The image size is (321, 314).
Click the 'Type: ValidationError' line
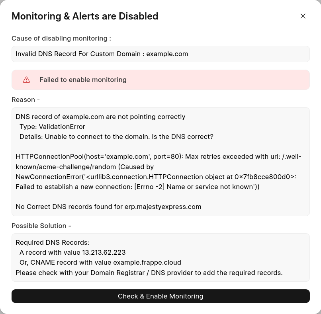click(52, 127)
